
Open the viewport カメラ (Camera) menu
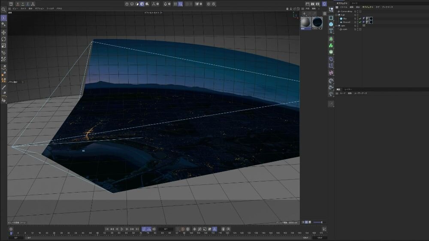point(23,9)
